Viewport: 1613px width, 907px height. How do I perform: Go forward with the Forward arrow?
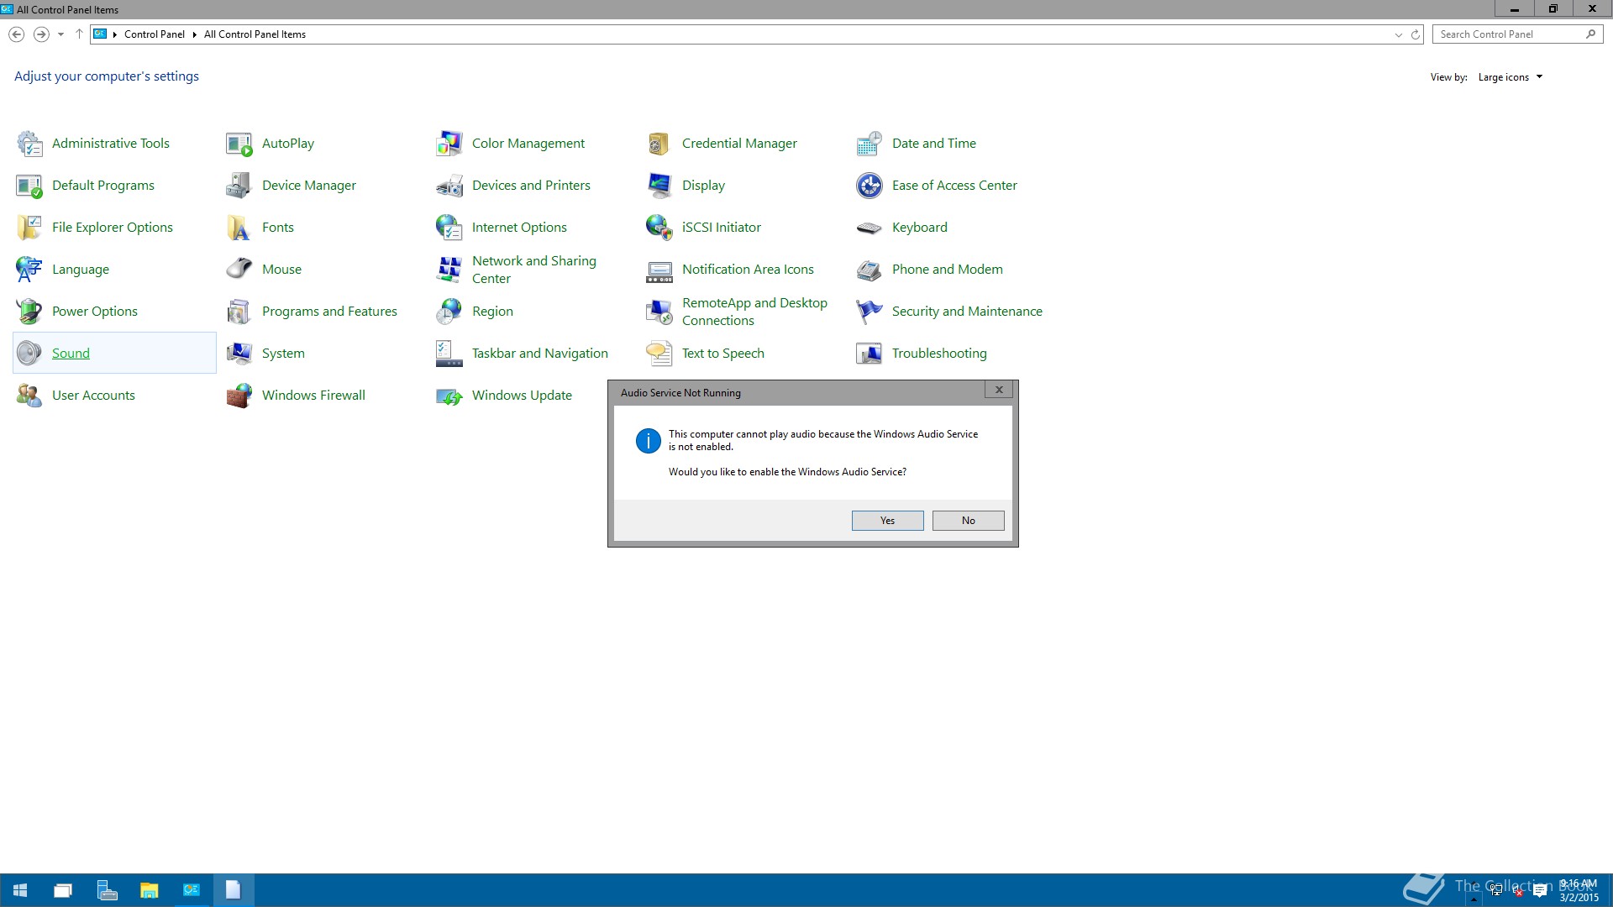click(40, 34)
